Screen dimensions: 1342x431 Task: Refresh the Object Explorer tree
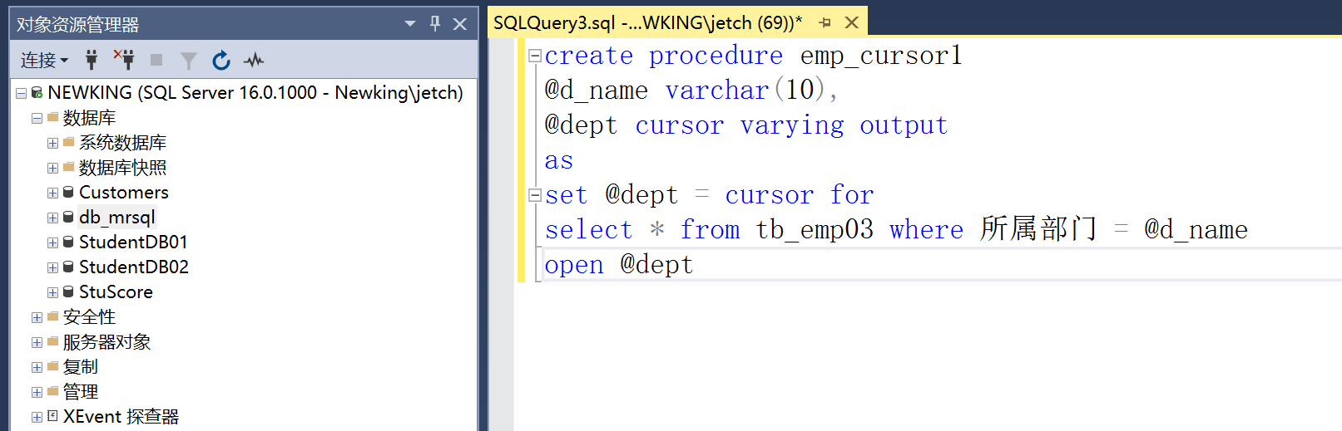(x=221, y=60)
